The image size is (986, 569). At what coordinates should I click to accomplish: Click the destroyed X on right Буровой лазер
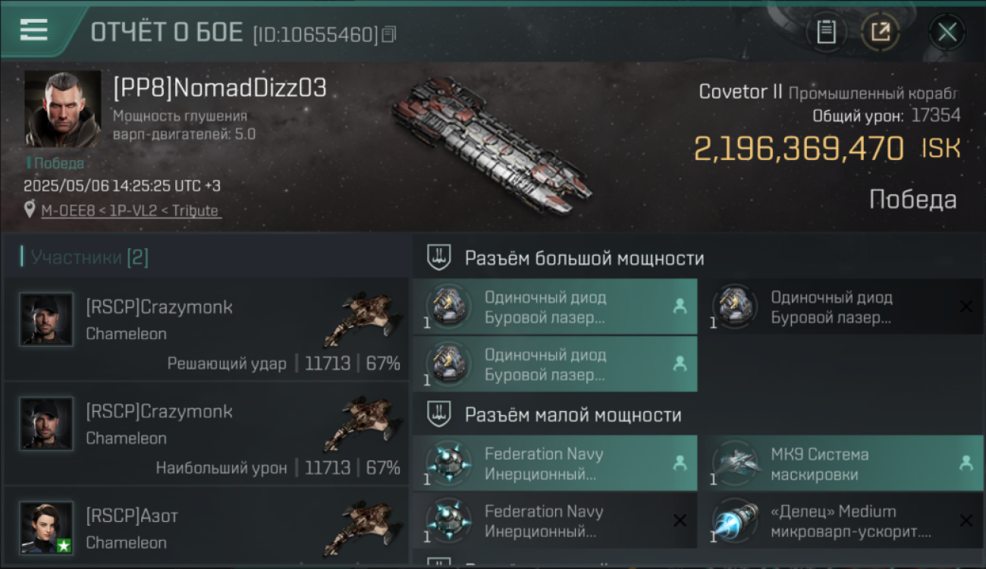tap(966, 307)
